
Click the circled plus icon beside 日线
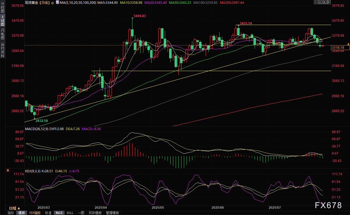point(52,2)
